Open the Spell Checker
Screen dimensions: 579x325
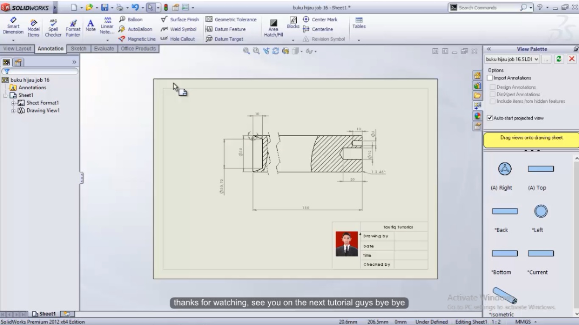pos(53,27)
